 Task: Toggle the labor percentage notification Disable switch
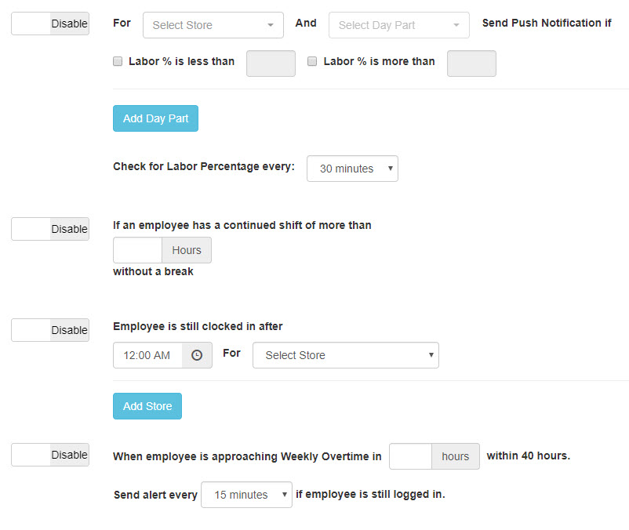coord(50,24)
